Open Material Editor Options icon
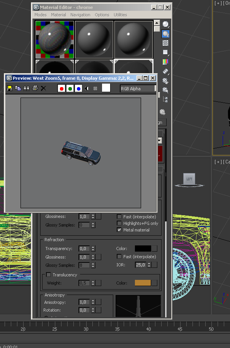 point(165,81)
